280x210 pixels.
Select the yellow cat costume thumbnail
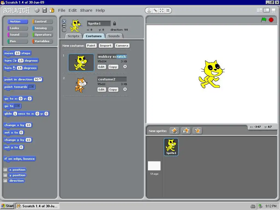coord(81,63)
